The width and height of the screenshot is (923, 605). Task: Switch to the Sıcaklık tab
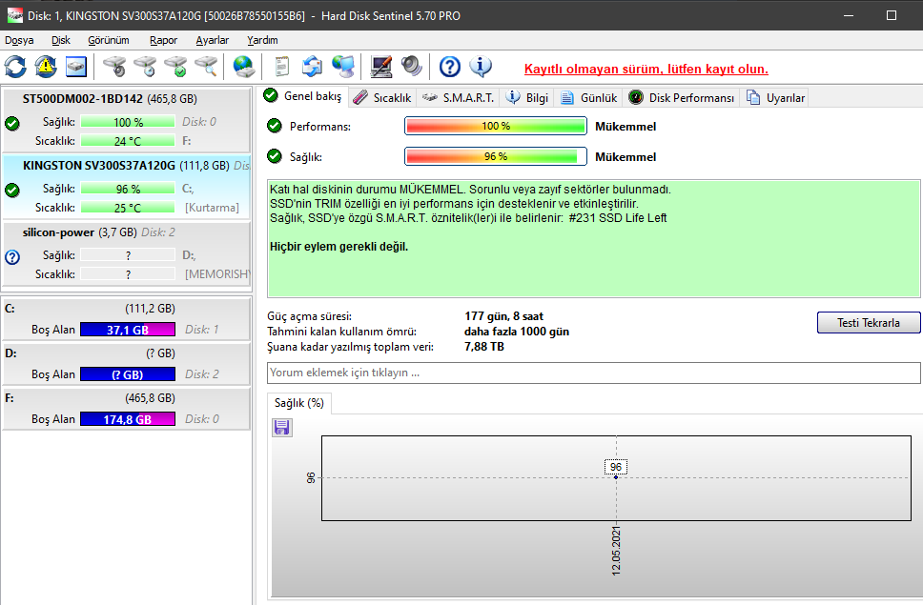pyautogui.click(x=382, y=97)
